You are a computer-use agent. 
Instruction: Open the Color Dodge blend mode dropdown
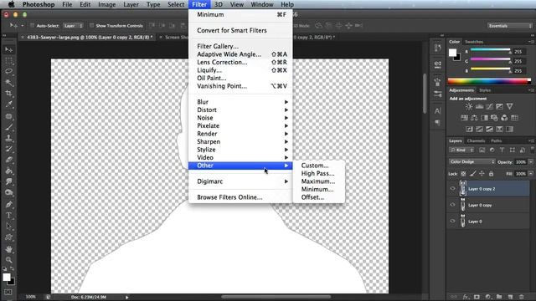pos(472,161)
